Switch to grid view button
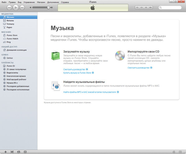The width and height of the screenshot is (186, 154). (146, 7)
